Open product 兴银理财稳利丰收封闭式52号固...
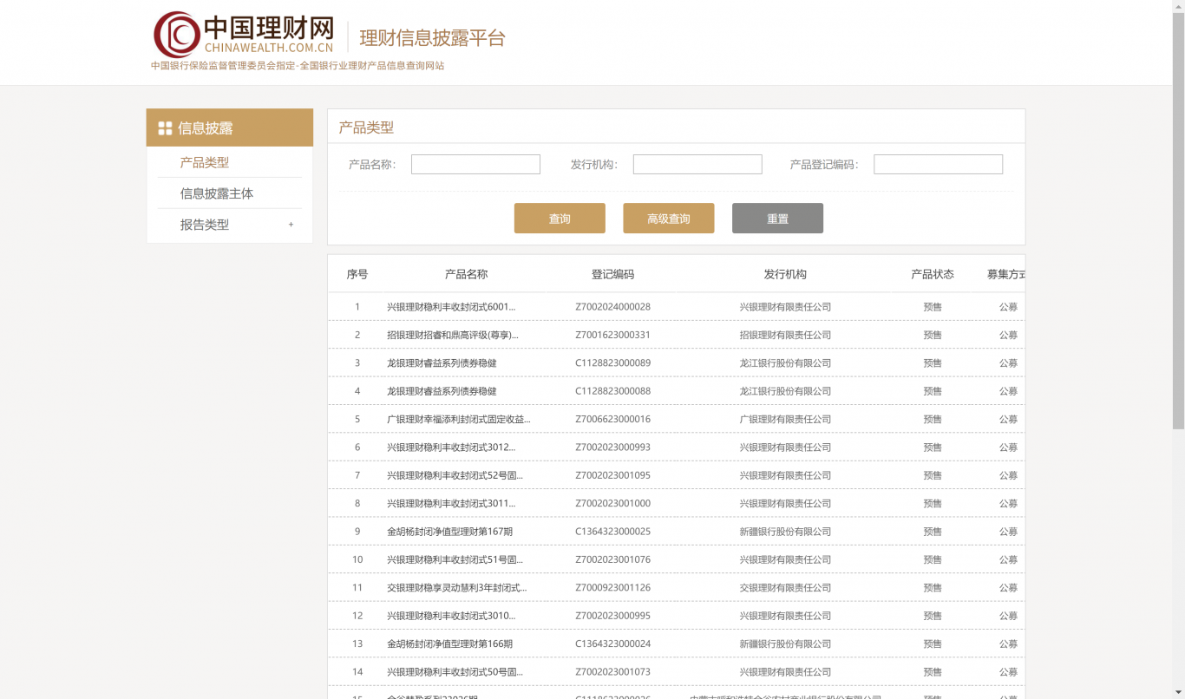The height and width of the screenshot is (699, 1185). (455, 475)
